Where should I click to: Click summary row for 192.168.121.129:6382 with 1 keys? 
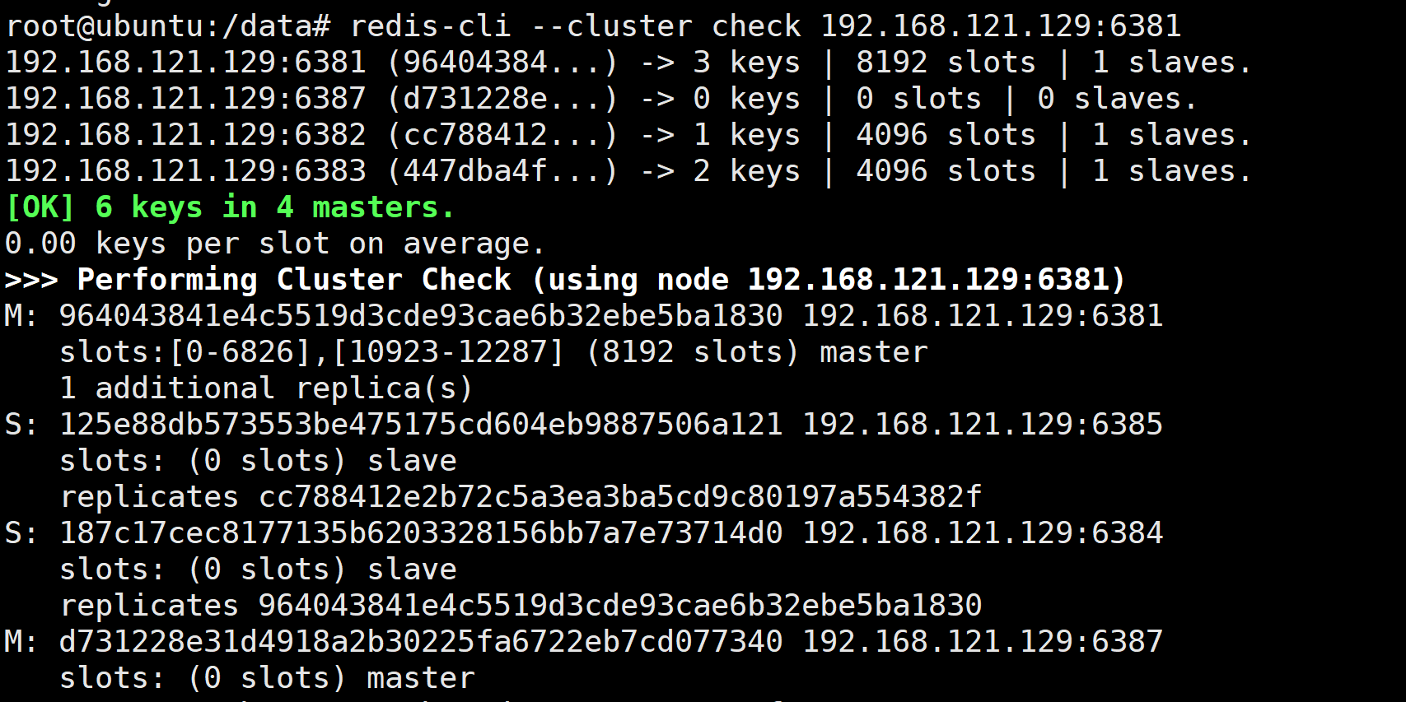click(x=628, y=135)
